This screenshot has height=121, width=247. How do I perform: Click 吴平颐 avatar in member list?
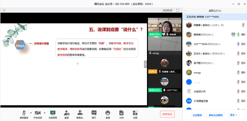[189, 63]
